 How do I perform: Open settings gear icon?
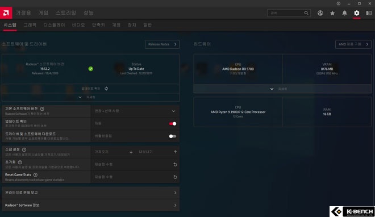tap(357, 13)
